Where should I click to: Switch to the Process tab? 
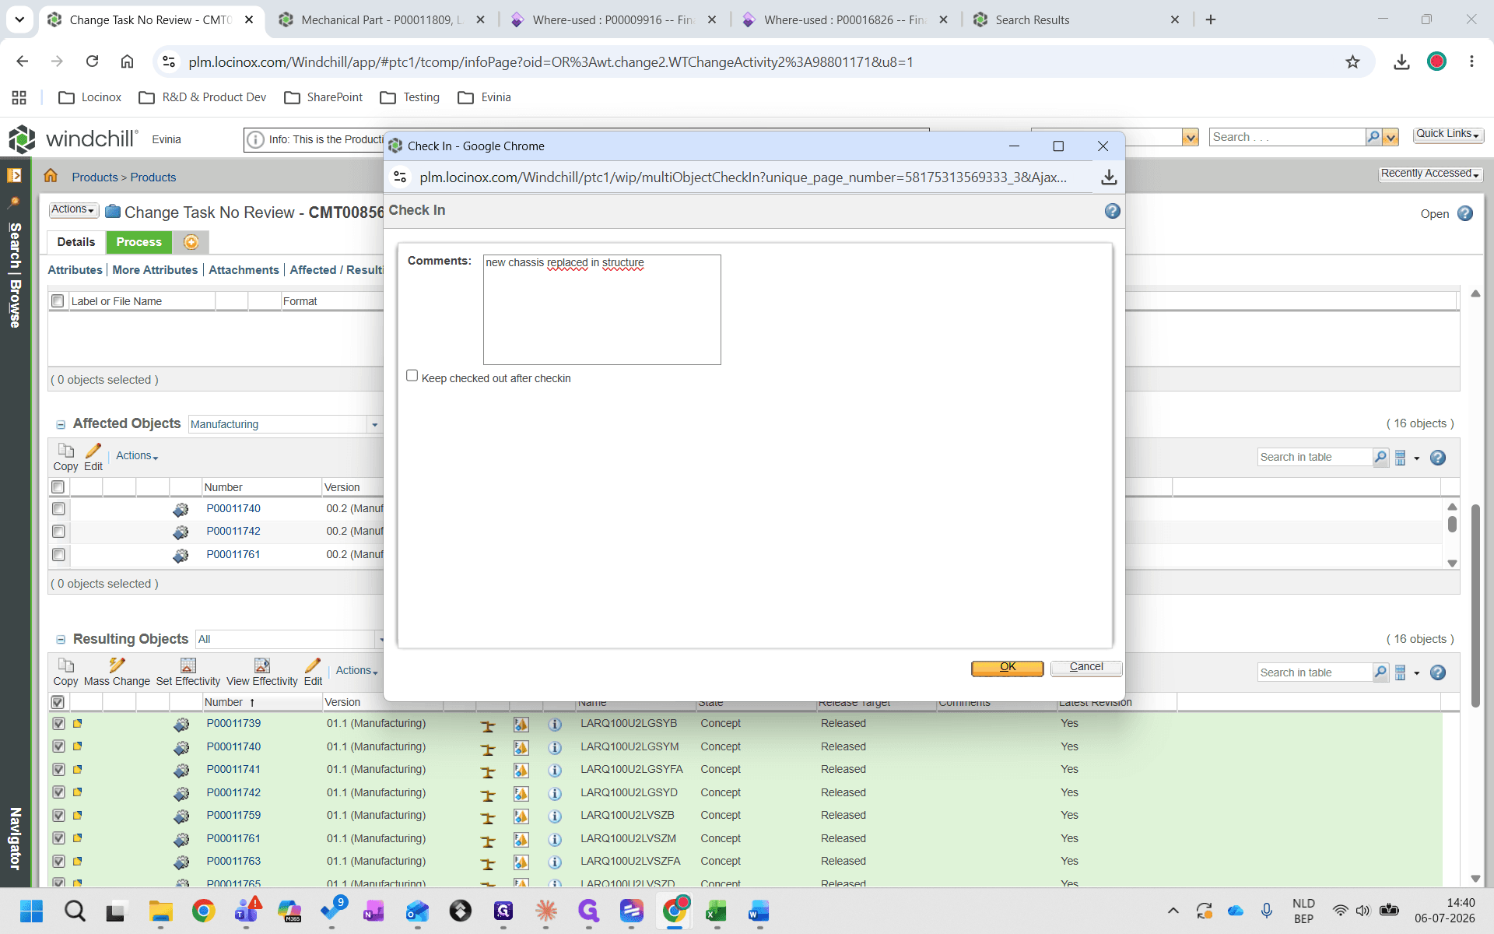point(139,242)
